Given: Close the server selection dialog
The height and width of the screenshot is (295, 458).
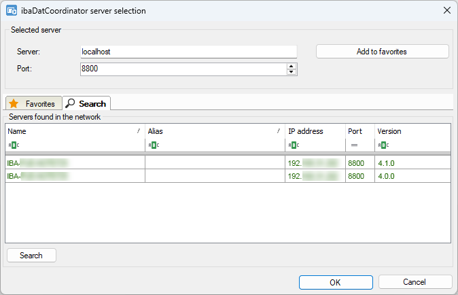Looking at the screenshot, I should [x=447, y=10].
